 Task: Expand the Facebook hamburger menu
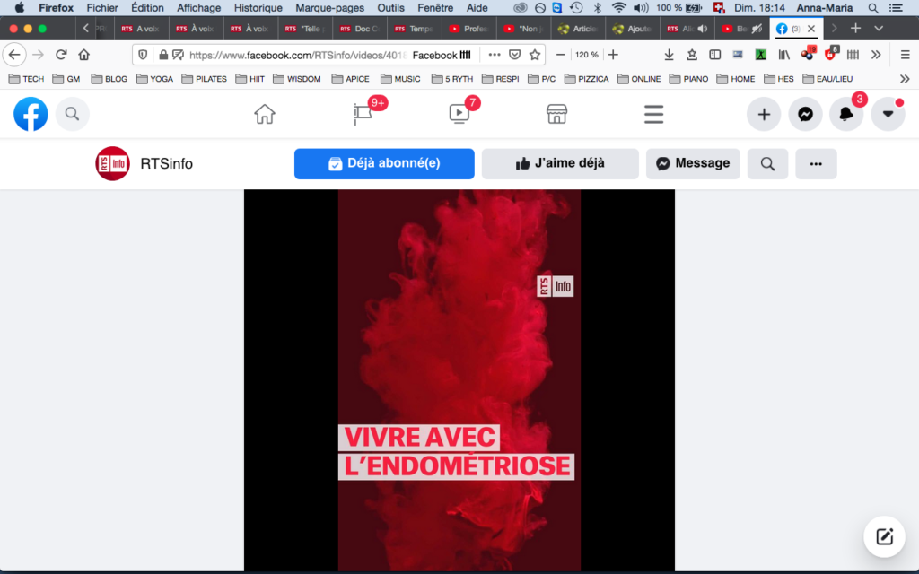point(654,114)
